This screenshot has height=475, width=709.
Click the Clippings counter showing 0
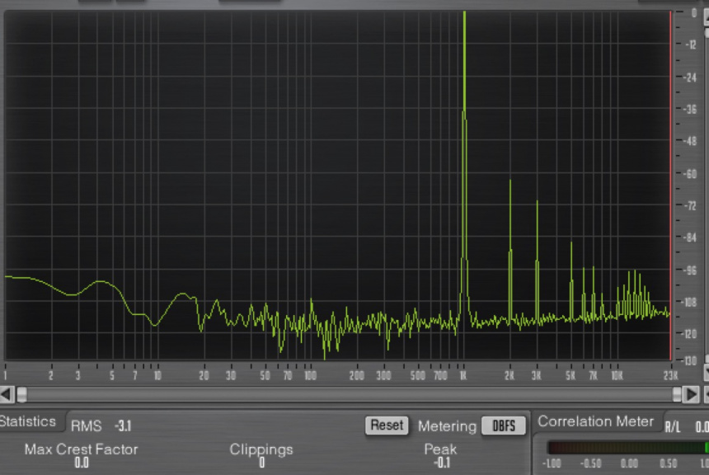click(261, 455)
